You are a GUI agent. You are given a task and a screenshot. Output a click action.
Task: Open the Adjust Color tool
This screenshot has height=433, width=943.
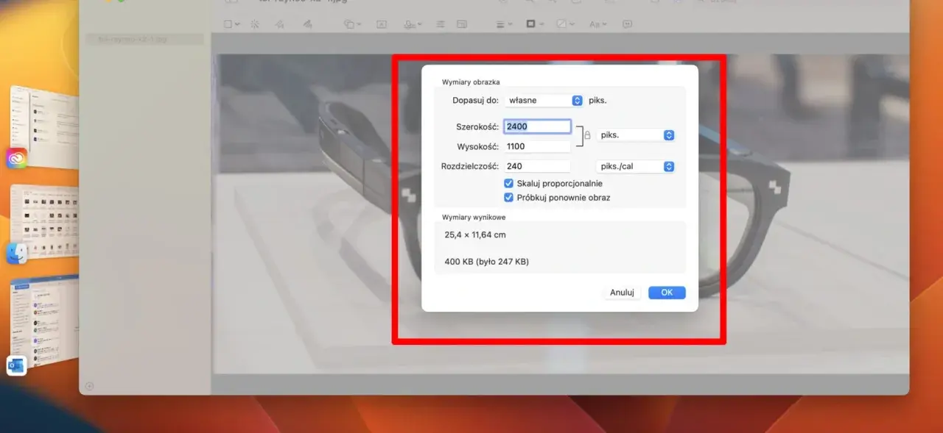click(440, 24)
